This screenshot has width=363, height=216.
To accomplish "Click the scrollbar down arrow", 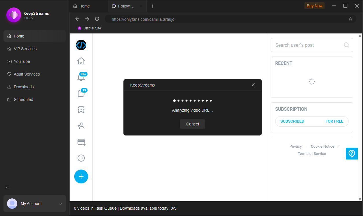I will tap(360, 199).
